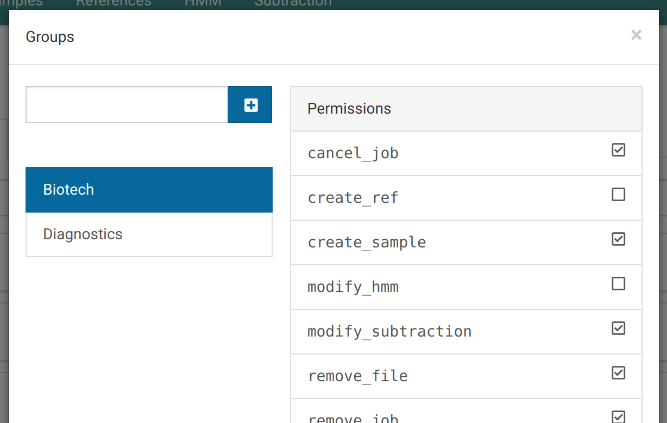Enable the create_ref permission checkbox
This screenshot has height=423, width=667.
pyautogui.click(x=618, y=195)
